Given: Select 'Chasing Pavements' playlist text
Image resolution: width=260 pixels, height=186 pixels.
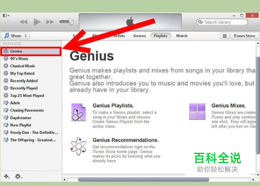Looking at the screenshot, I should click(x=27, y=110).
